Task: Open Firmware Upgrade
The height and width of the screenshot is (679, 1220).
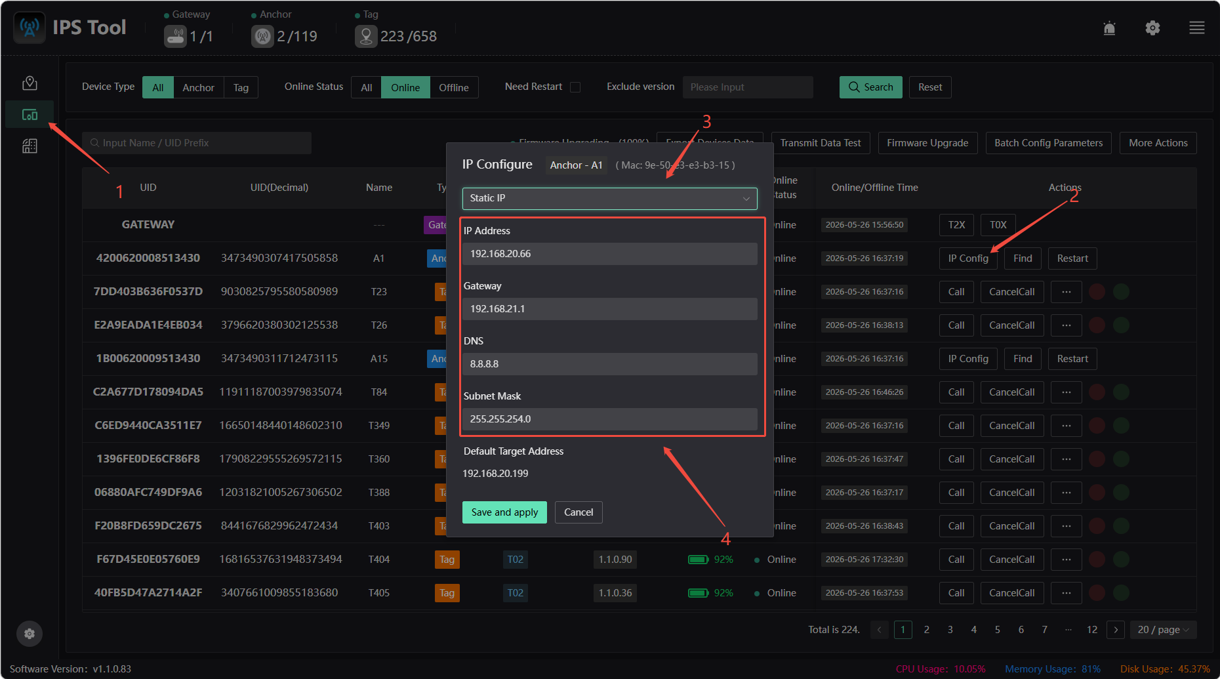Action: coord(927,142)
